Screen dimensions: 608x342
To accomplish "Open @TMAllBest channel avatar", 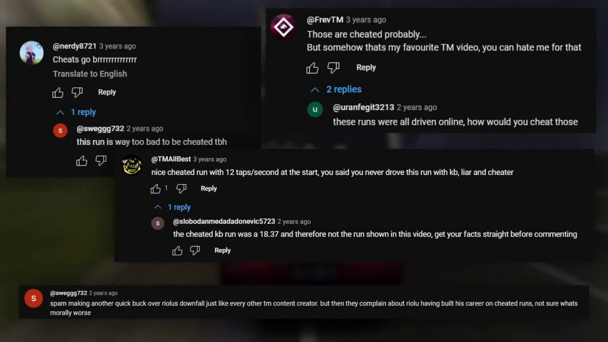I will 132,165.
